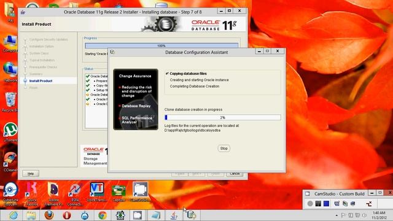Click the checked Copying database files step
The image size is (393, 221).
[186, 74]
